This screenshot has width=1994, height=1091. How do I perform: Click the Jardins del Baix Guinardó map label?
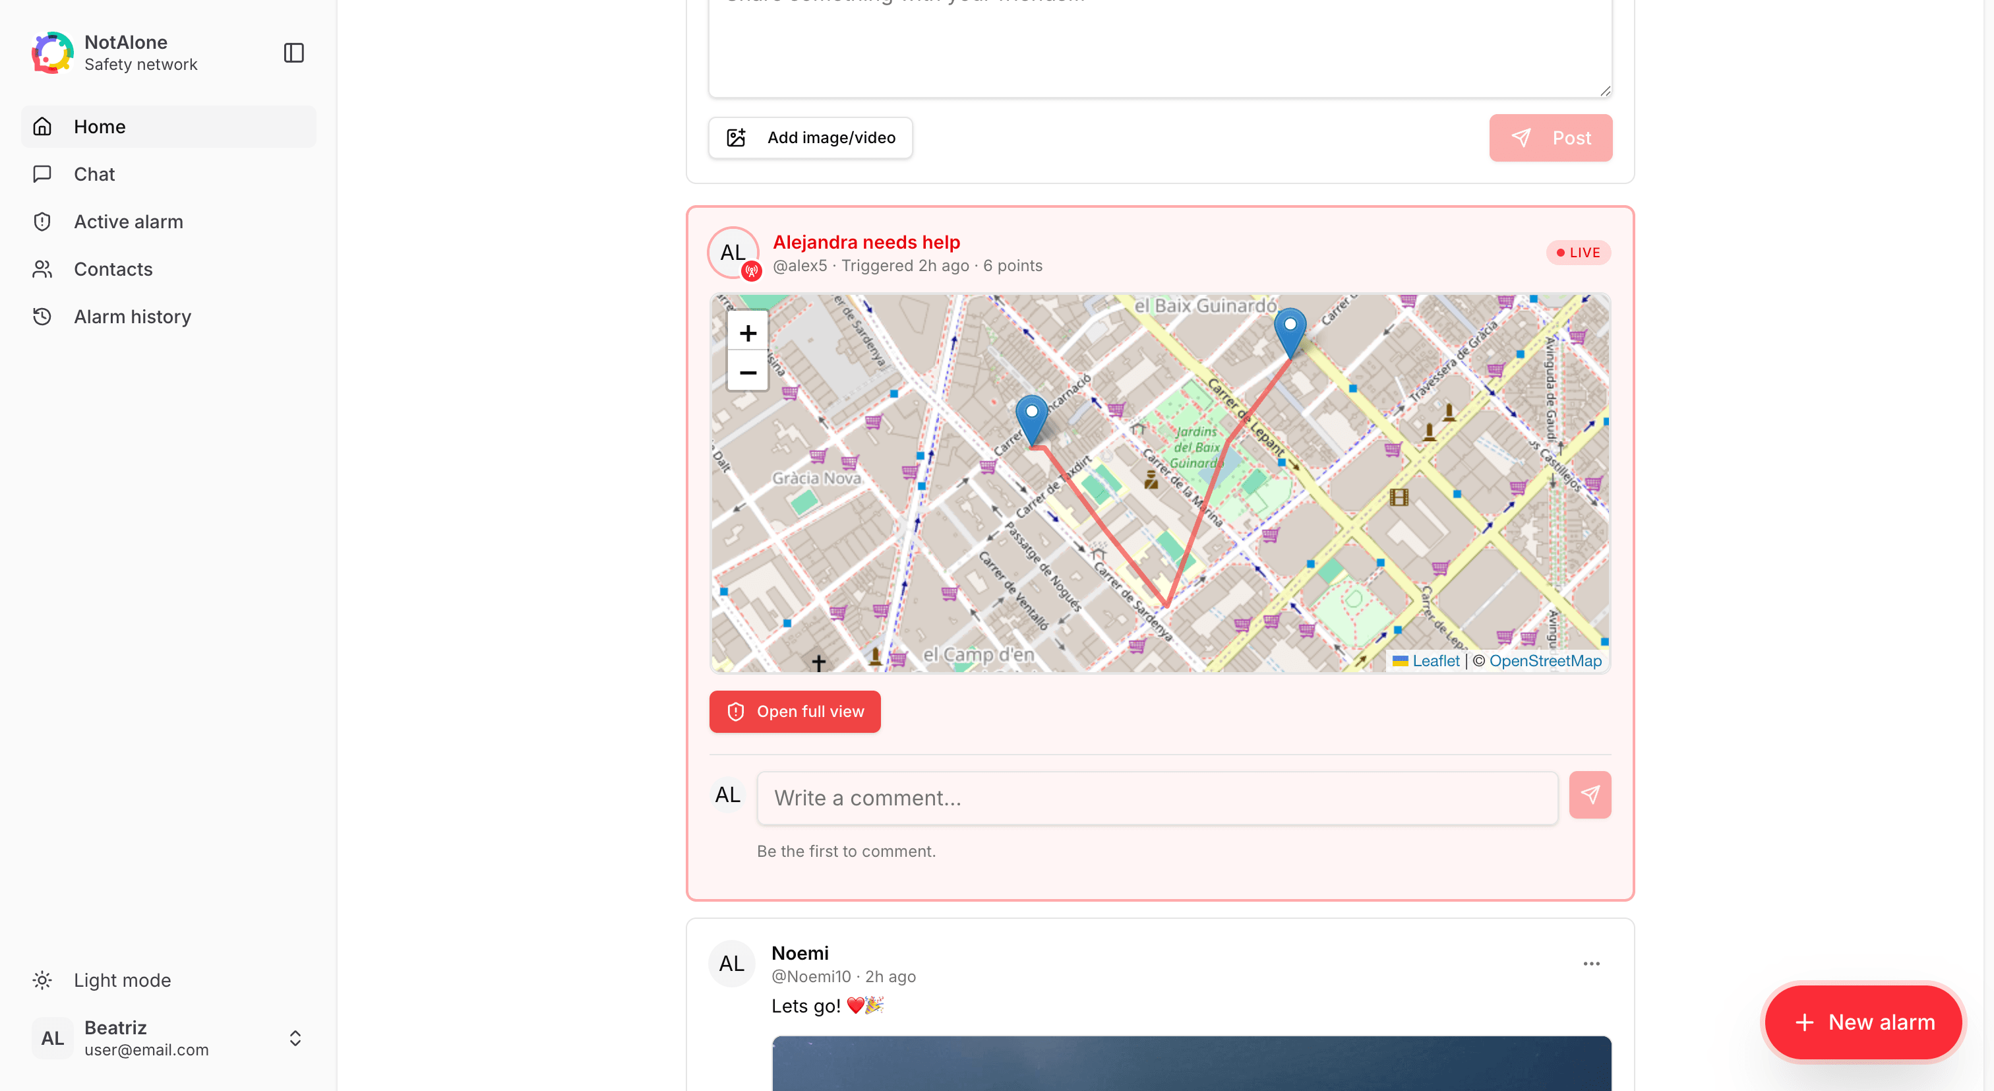click(1197, 448)
